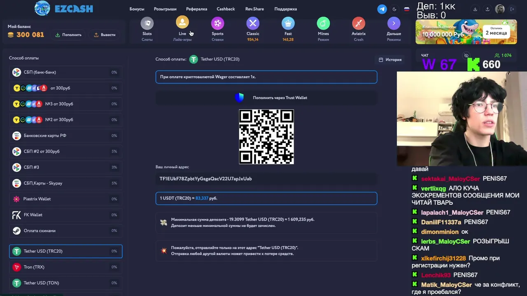Open the Клановый конкурс banner

pos(466,32)
